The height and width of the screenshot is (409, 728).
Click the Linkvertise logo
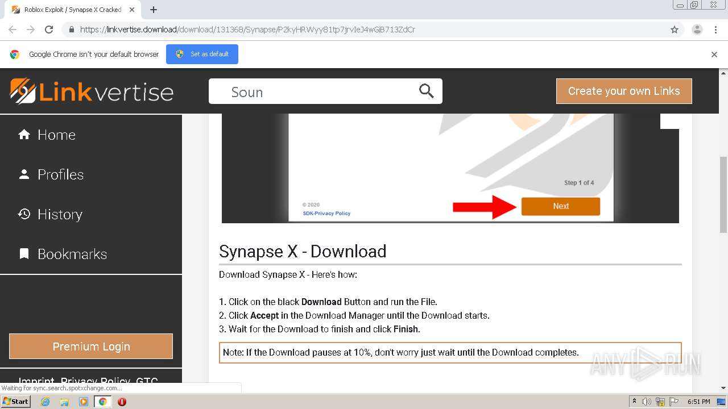92,91
